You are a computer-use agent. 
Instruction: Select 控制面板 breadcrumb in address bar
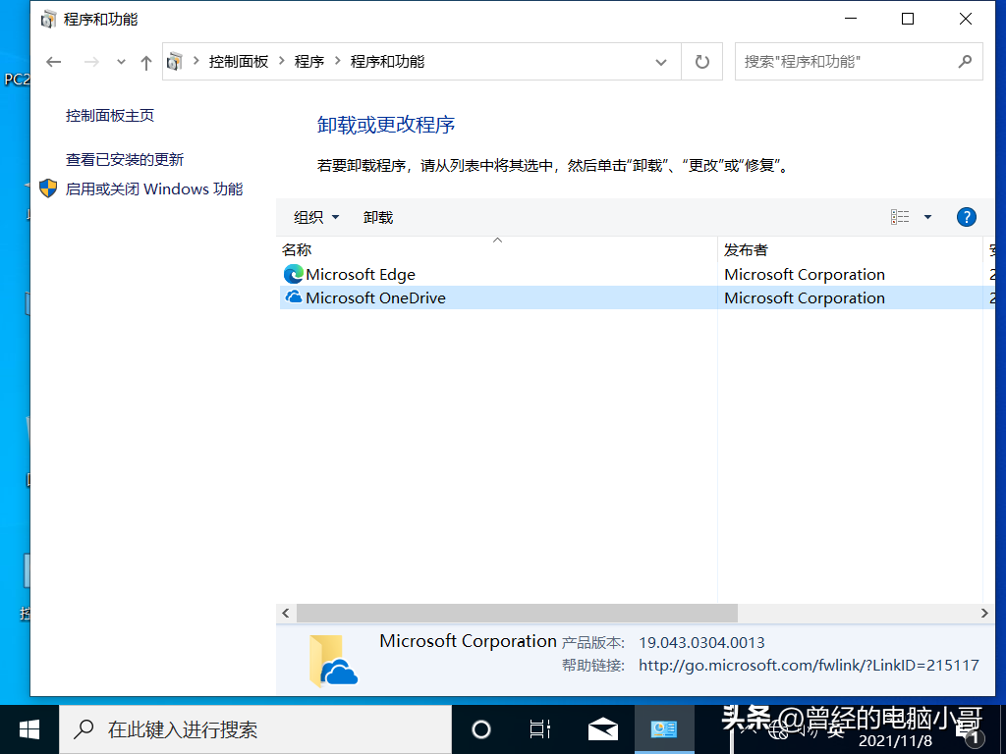coord(239,62)
